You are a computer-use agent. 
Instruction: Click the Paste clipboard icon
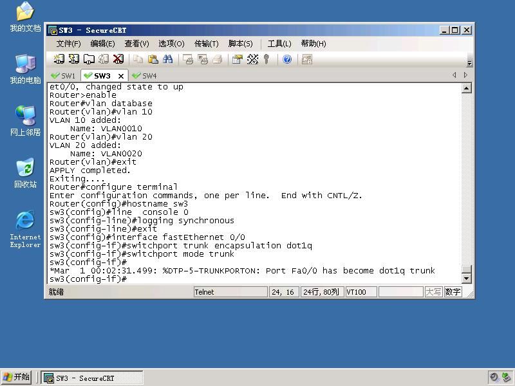click(153, 59)
